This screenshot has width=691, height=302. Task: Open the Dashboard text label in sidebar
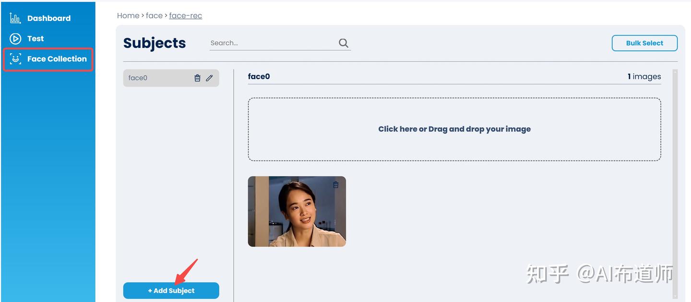48,18
